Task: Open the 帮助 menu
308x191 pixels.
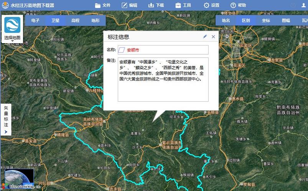Action: coord(238,5)
